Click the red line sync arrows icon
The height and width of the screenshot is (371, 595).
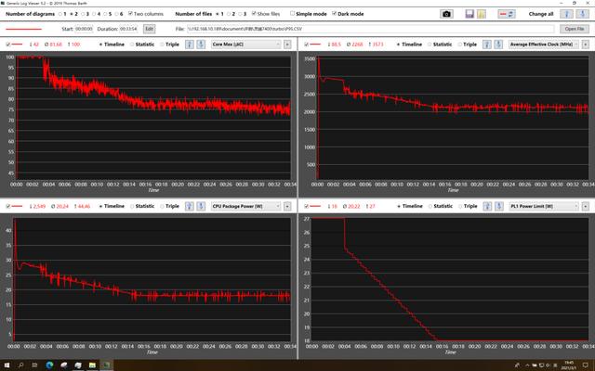506,14
